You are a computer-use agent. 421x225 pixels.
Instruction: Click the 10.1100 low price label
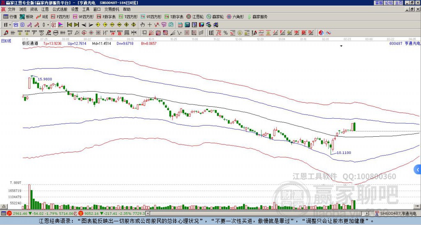pos(344,153)
